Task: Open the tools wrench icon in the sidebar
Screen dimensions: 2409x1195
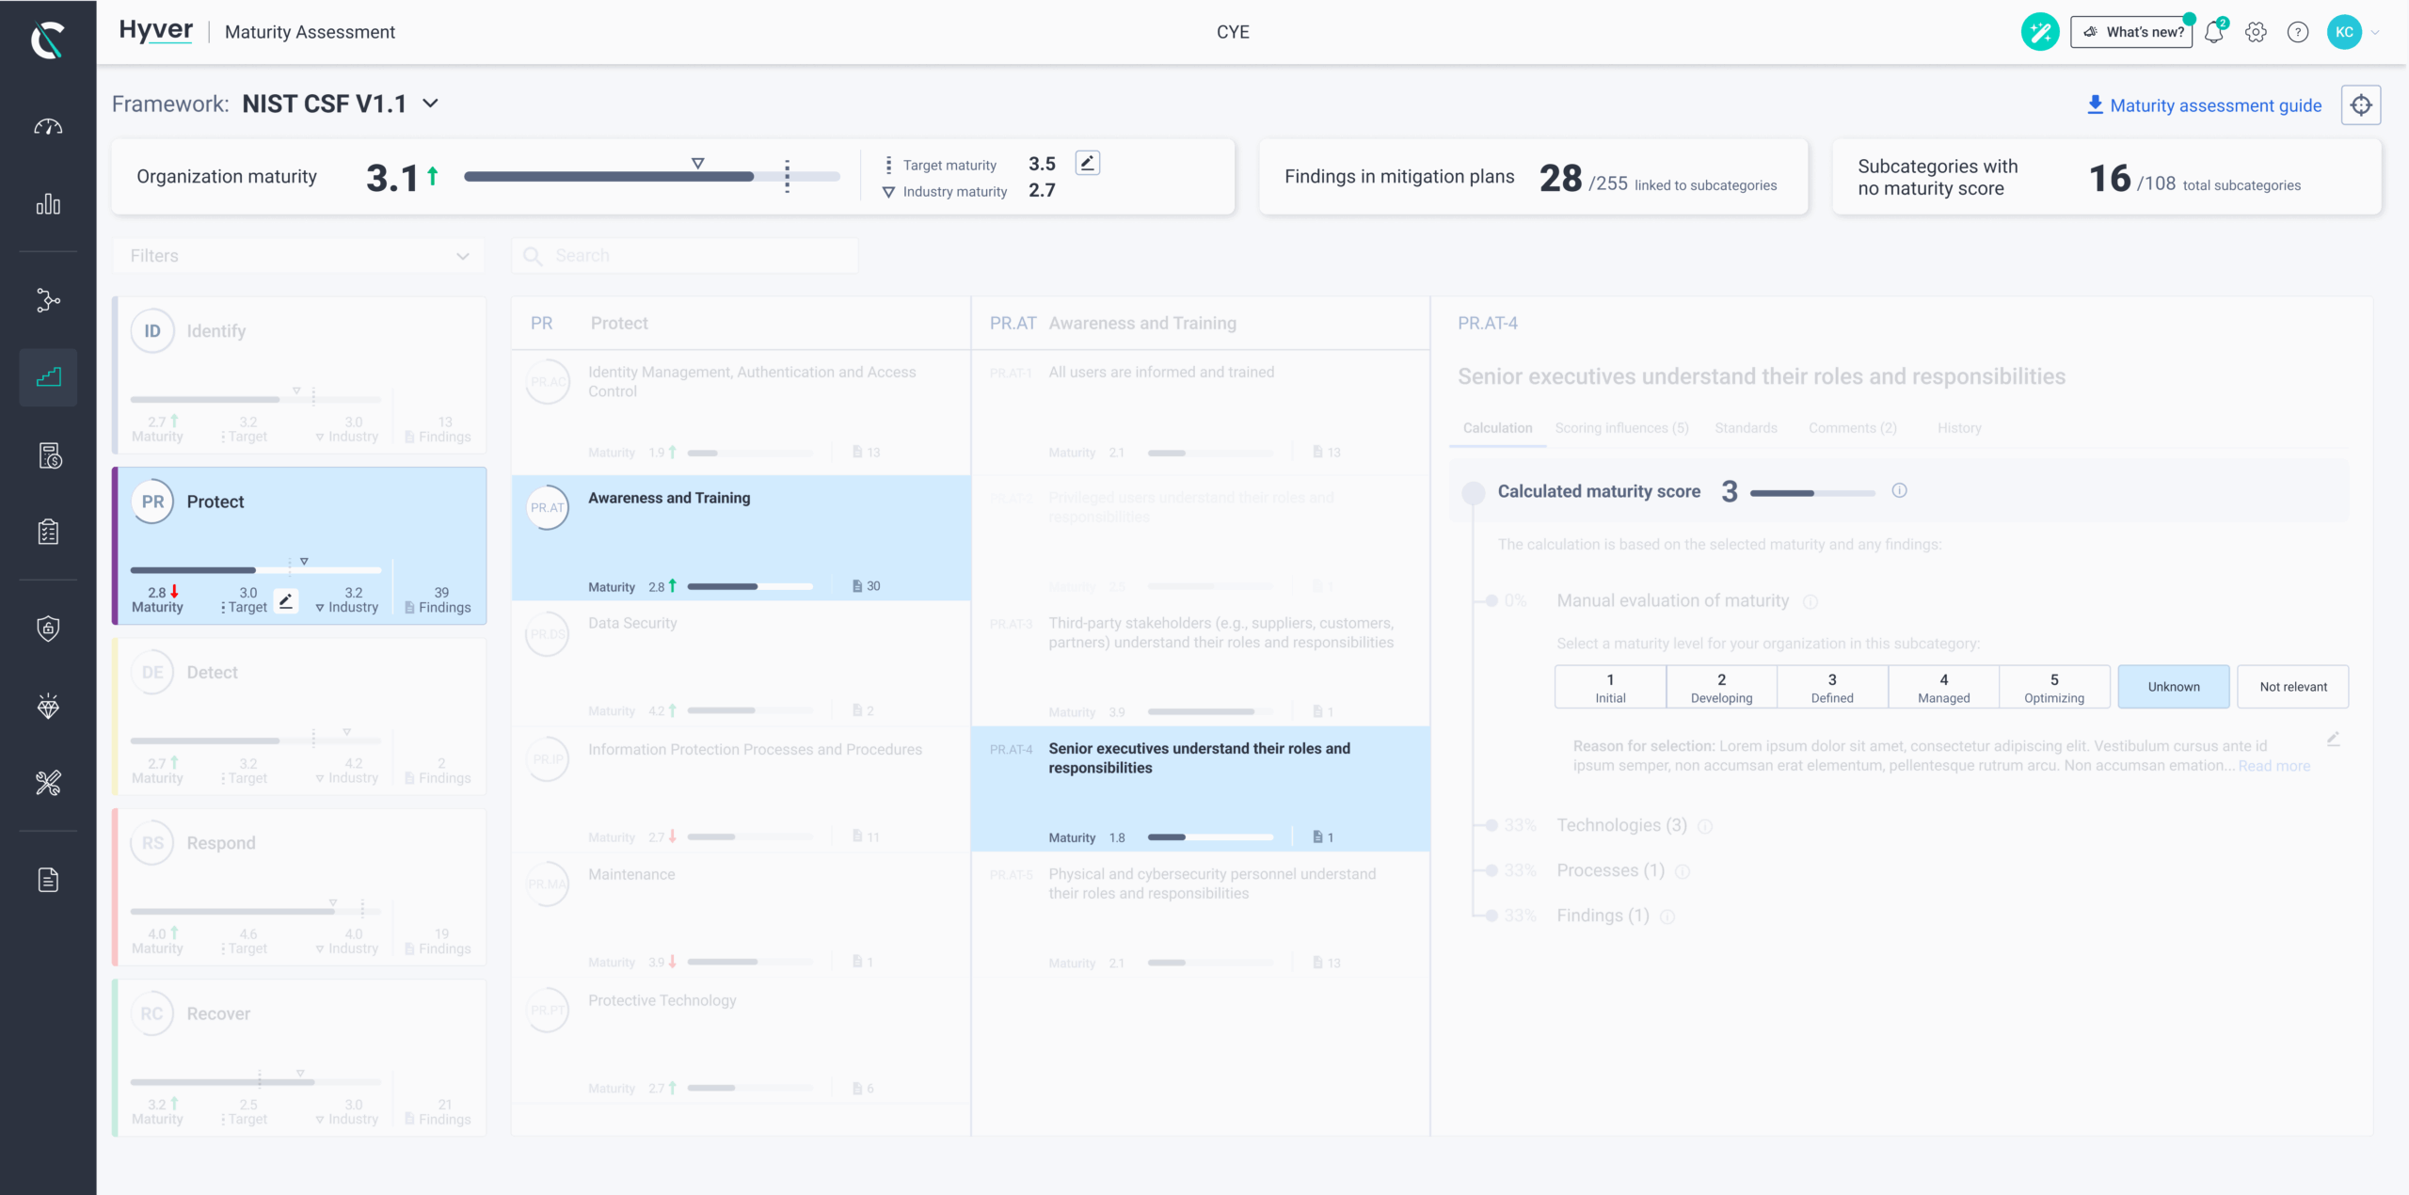Action: pyautogui.click(x=48, y=783)
